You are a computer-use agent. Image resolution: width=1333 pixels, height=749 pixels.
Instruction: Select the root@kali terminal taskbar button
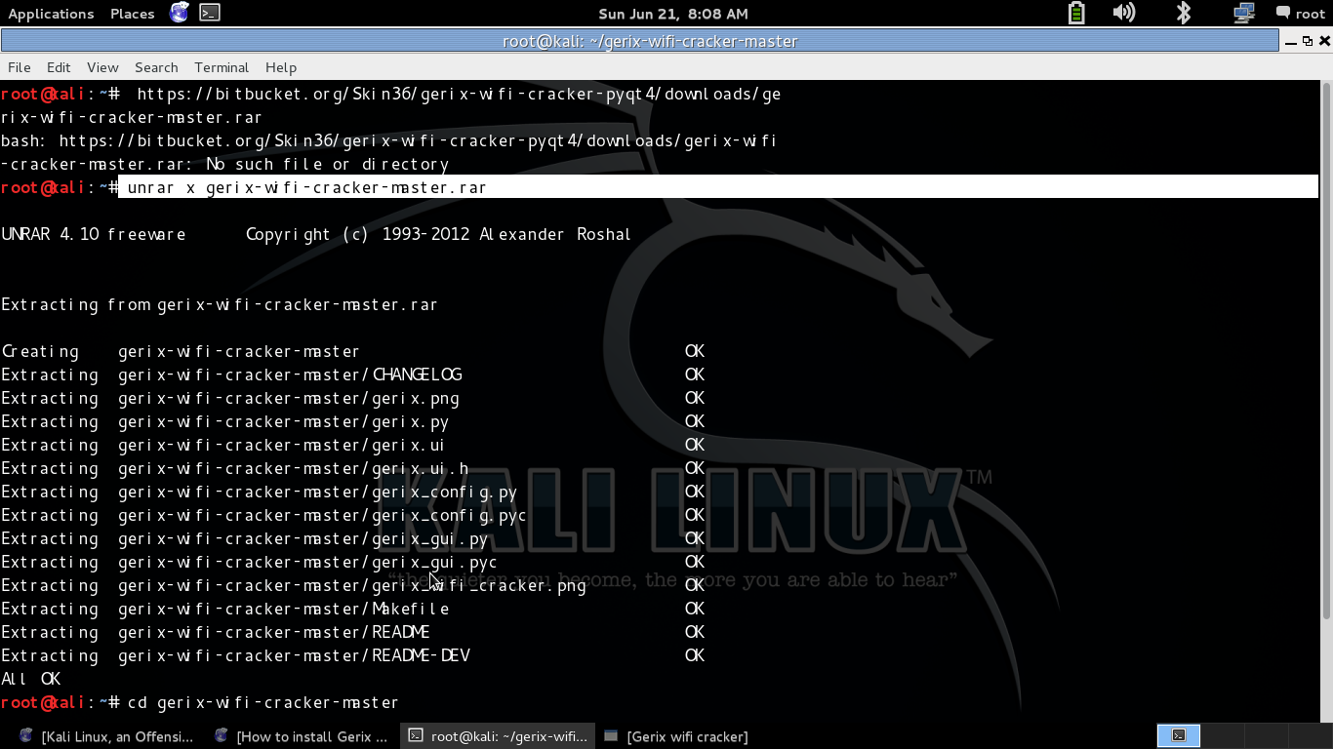point(498,736)
